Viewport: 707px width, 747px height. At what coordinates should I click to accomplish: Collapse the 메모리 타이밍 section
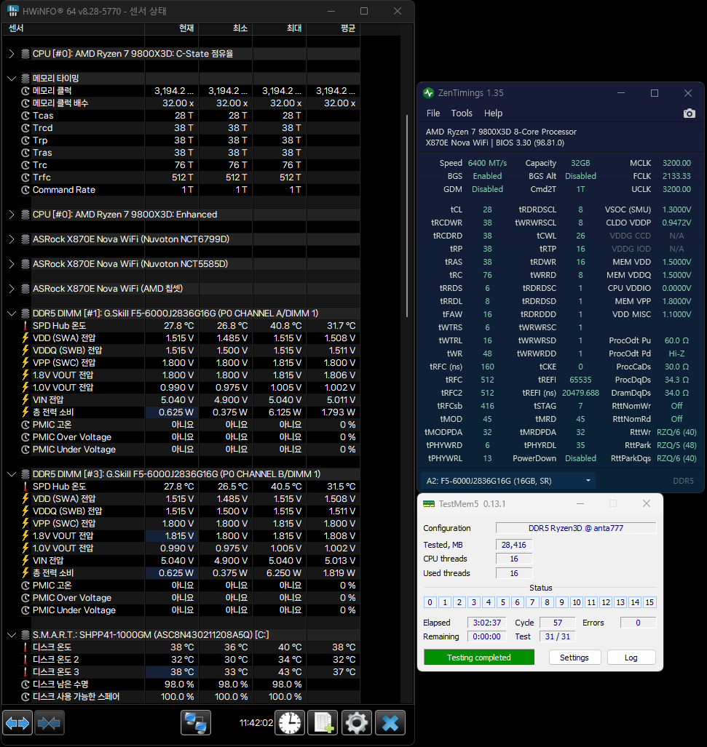pyautogui.click(x=12, y=79)
